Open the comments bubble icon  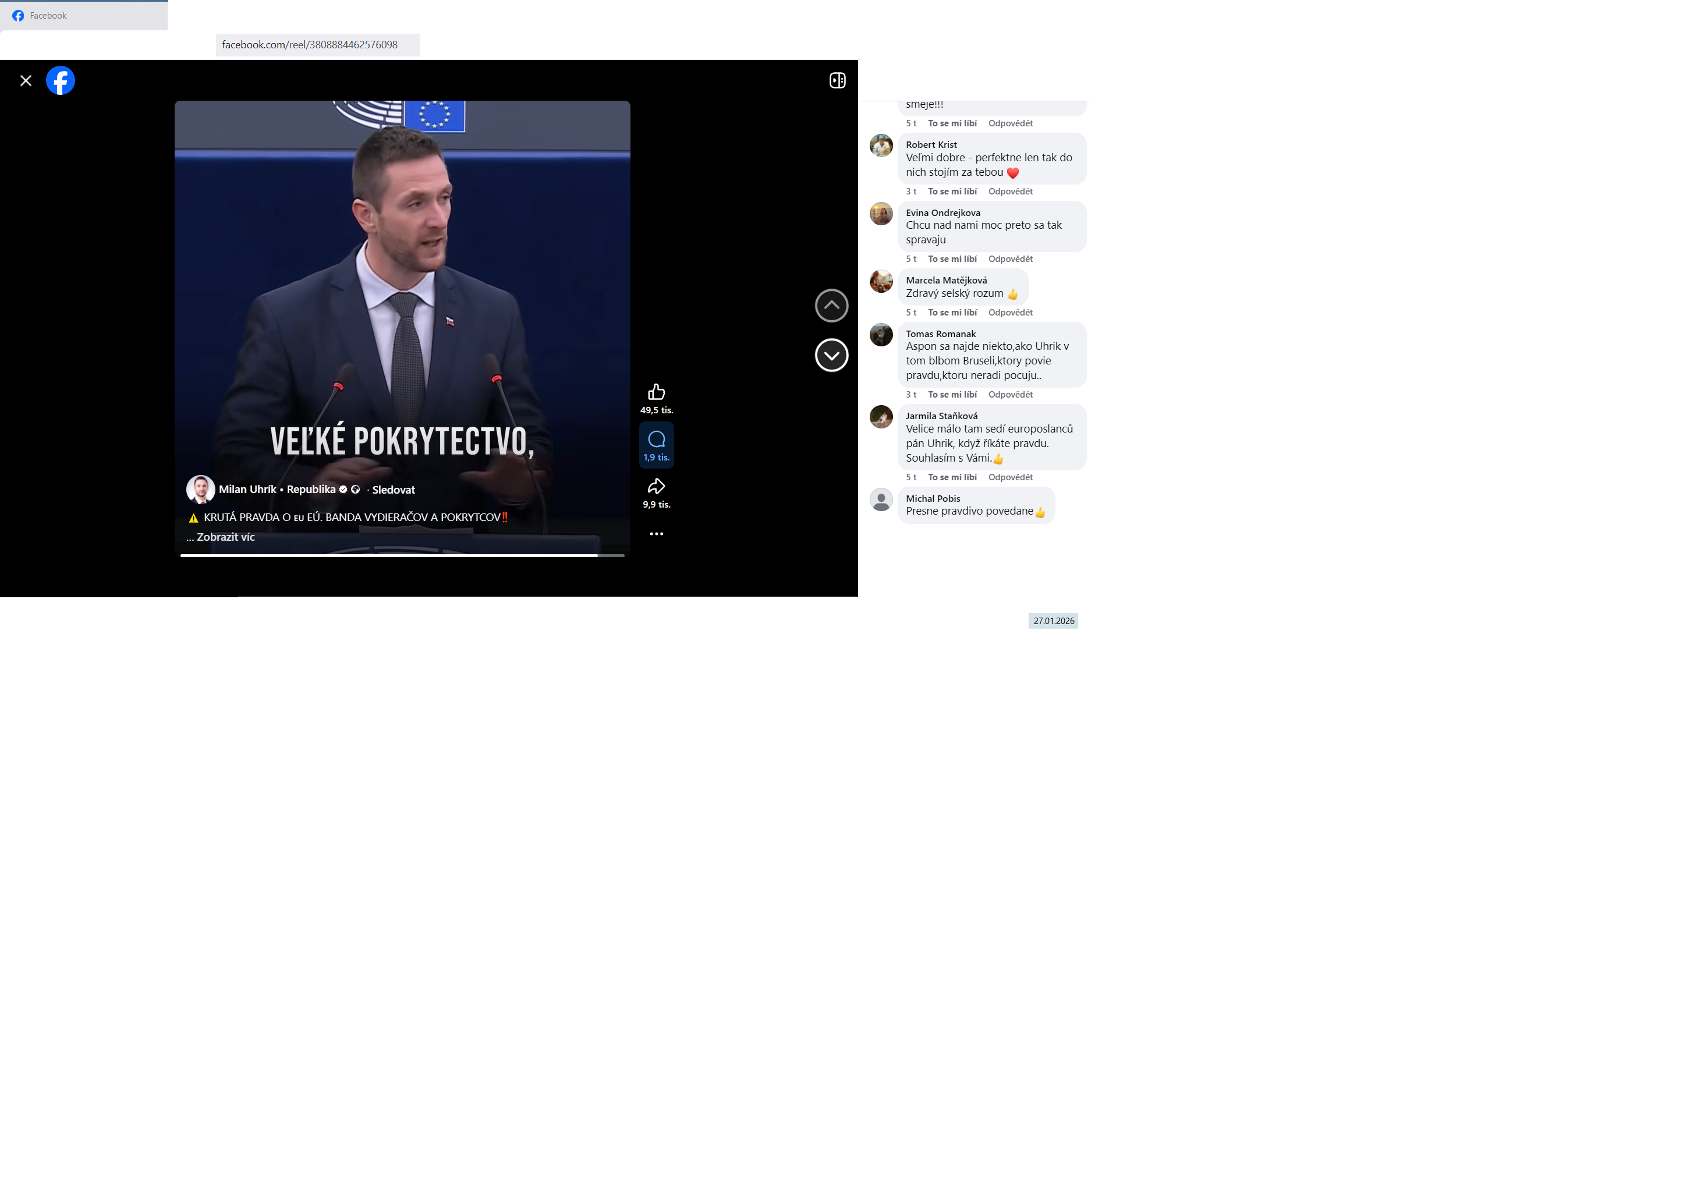[656, 439]
